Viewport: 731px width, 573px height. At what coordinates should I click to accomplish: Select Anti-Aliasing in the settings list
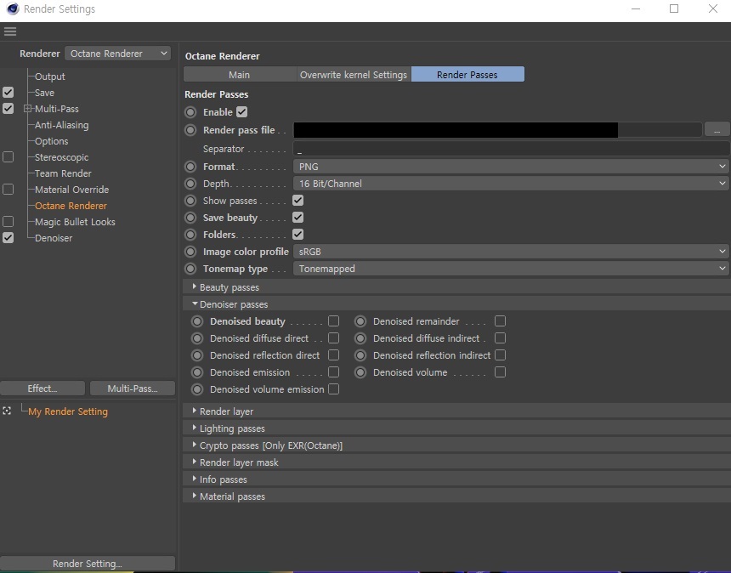point(61,125)
